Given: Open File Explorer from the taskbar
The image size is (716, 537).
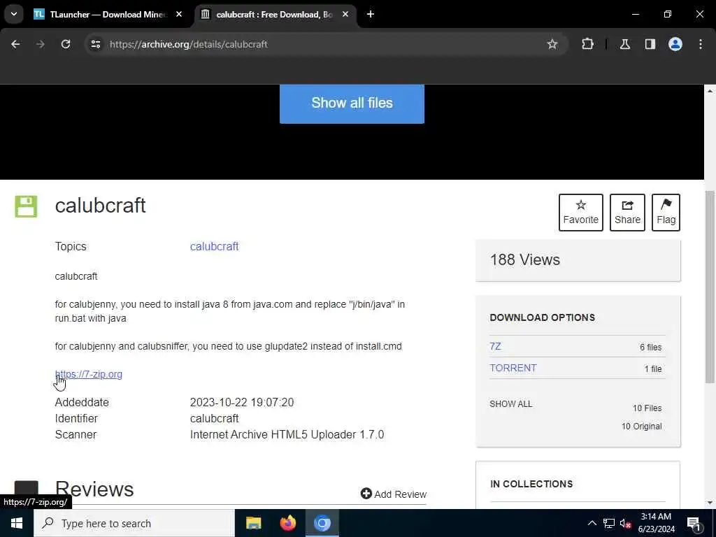Looking at the screenshot, I should [x=253, y=523].
